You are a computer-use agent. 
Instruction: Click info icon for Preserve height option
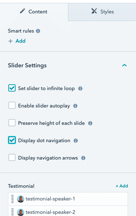pos(90,123)
